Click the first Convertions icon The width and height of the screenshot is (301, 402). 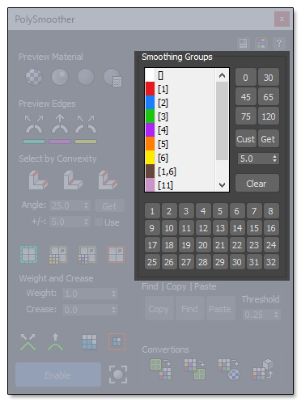click(160, 369)
